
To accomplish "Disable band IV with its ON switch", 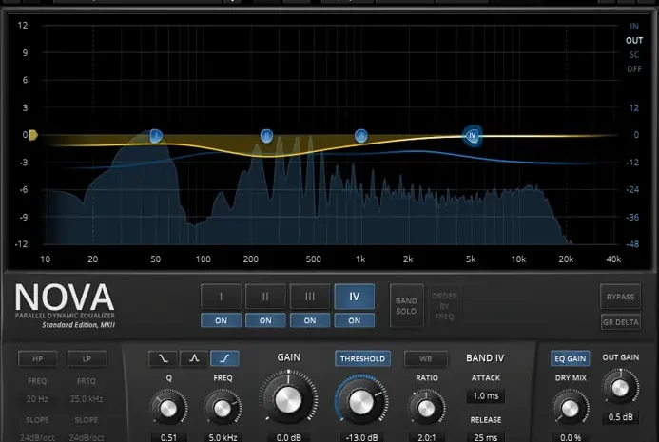I will click(x=355, y=320).
